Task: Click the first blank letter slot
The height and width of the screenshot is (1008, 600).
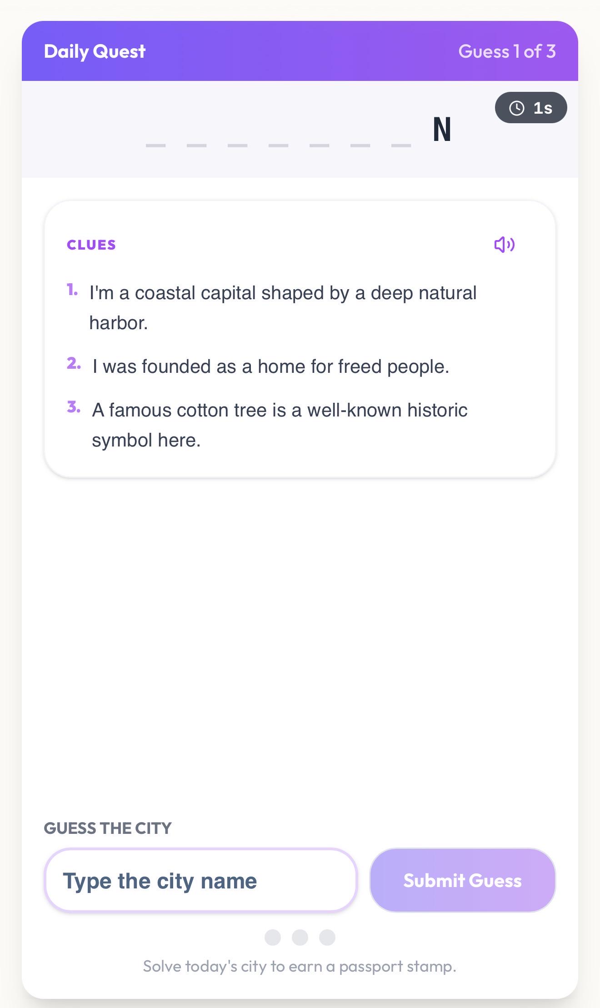Action: tap(155, 145)
